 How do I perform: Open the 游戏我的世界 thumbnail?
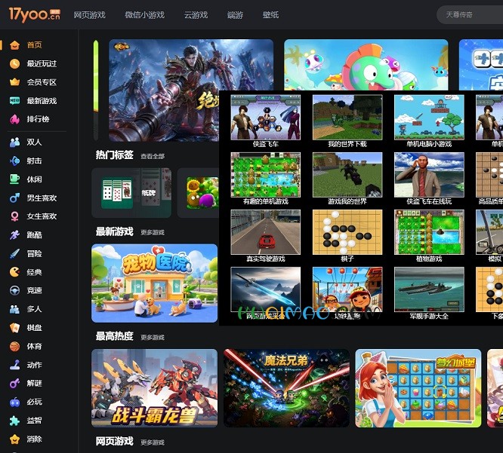[347, 175]
